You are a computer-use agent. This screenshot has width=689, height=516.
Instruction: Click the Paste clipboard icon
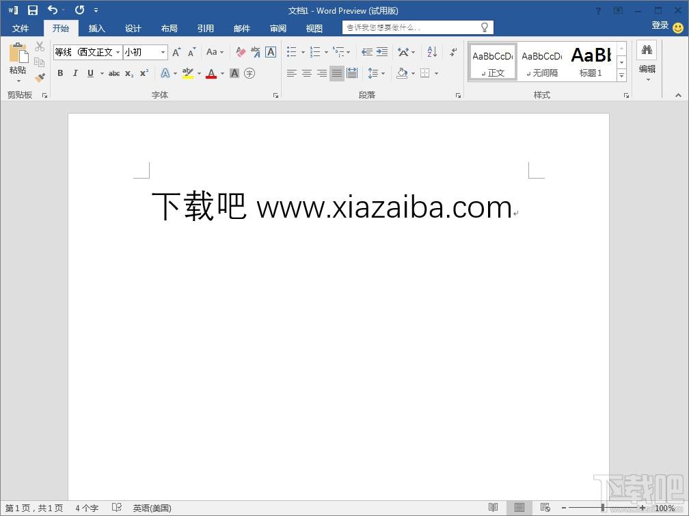tap(18, 53)
